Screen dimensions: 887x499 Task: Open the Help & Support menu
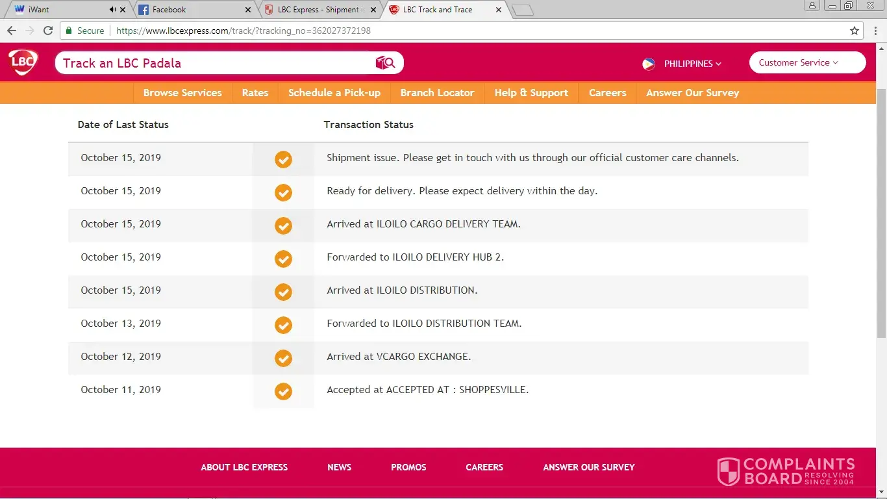tap(531, 93)
